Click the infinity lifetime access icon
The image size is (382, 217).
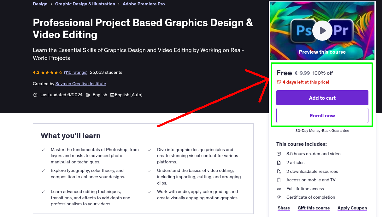point(279,189)
